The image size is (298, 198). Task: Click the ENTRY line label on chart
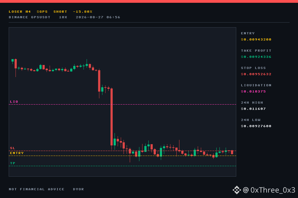[x=17, y=153]
